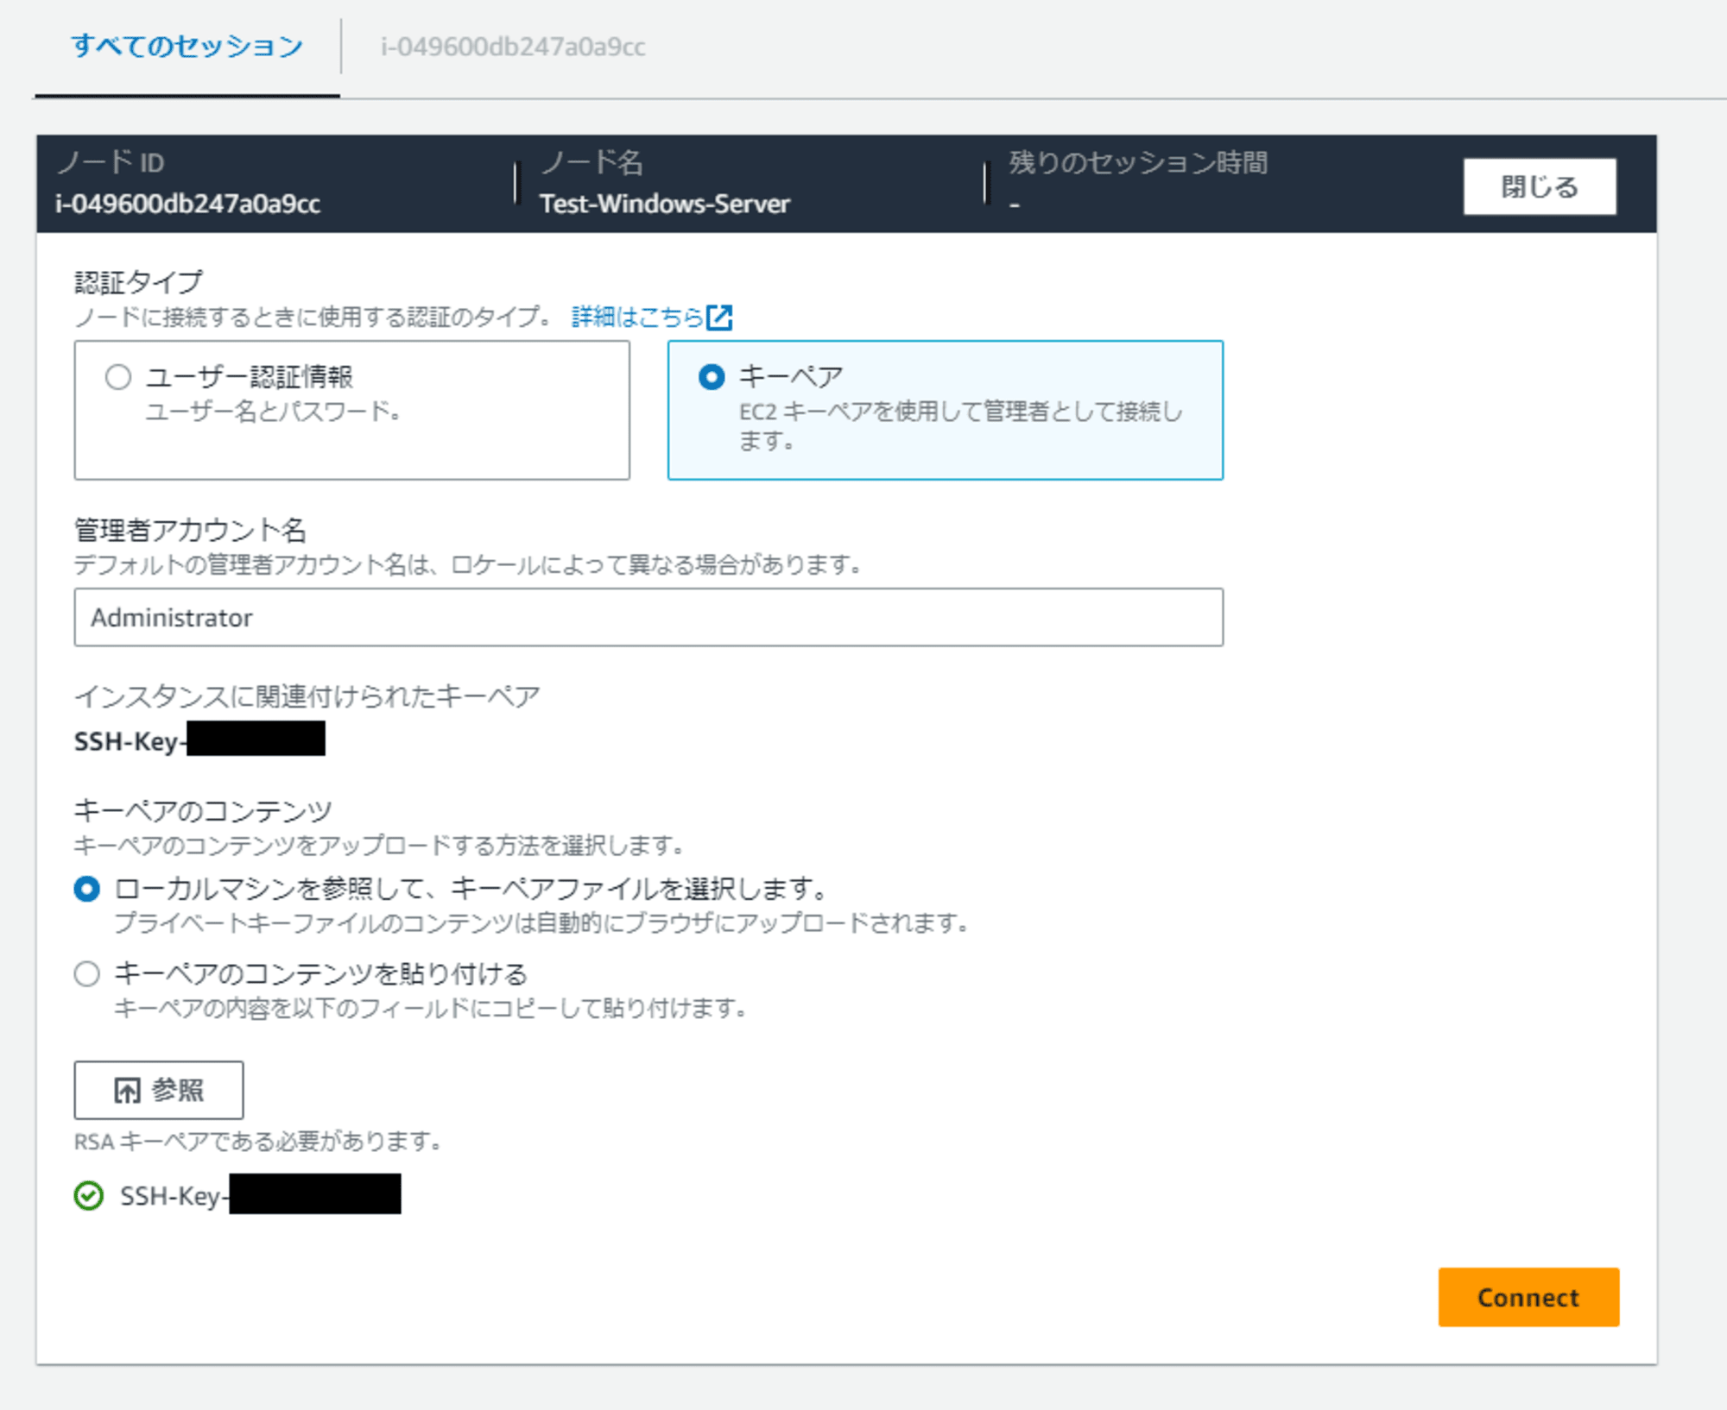Click the Administrator account name field
Screen dimensions: 1727x1410
[648, 618]
